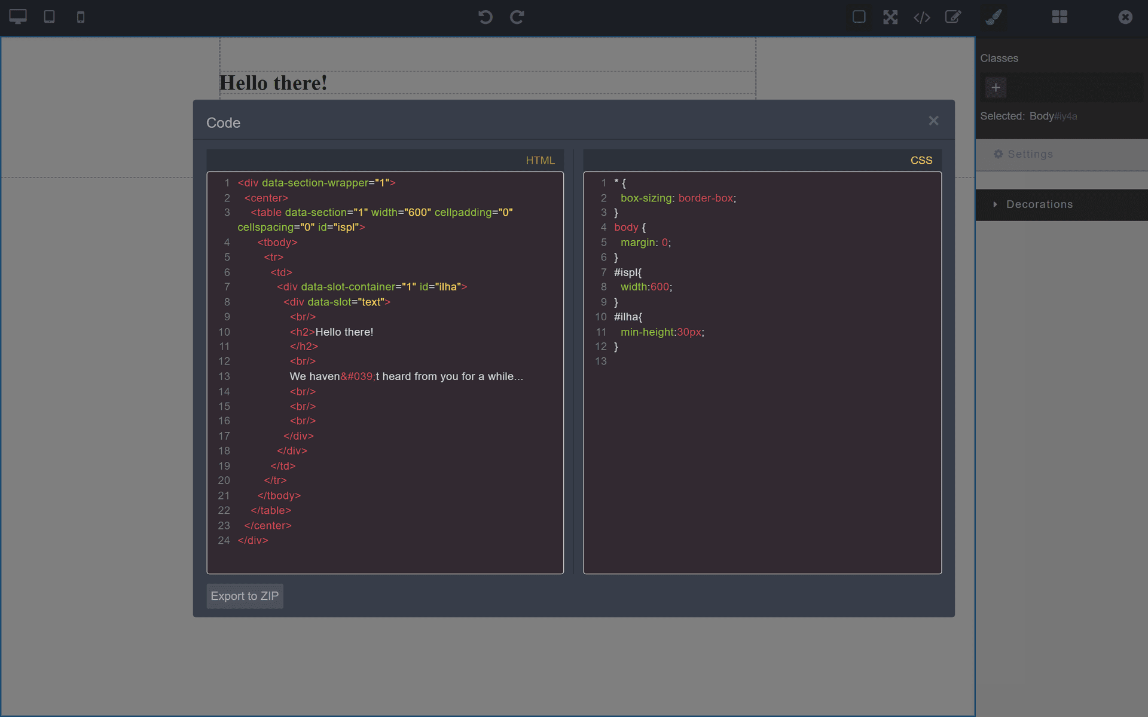Select the desktop device view
Screen dimensions: 1148x717
tap(18, 17)
